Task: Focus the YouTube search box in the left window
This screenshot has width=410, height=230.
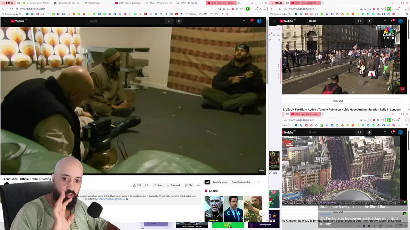Action: pos(127,21)
